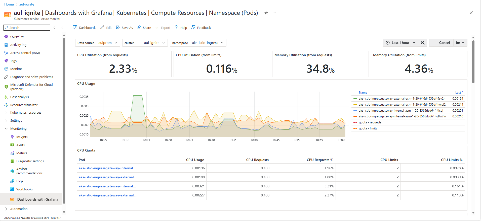The height and width of the screenshot is (221, 481).
Task: Click the Cancel refresh button
Action: click(x=444, y=43)
